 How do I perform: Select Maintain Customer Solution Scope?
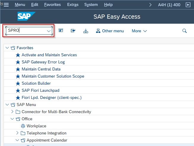(x=53, y=76)
